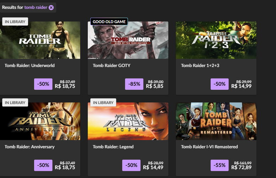
Task: Open Tomb Raider: Anniversary cover image
Action: pos(40,121)
